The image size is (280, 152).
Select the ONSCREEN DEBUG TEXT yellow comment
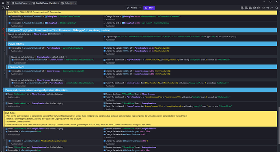(142, 12)
